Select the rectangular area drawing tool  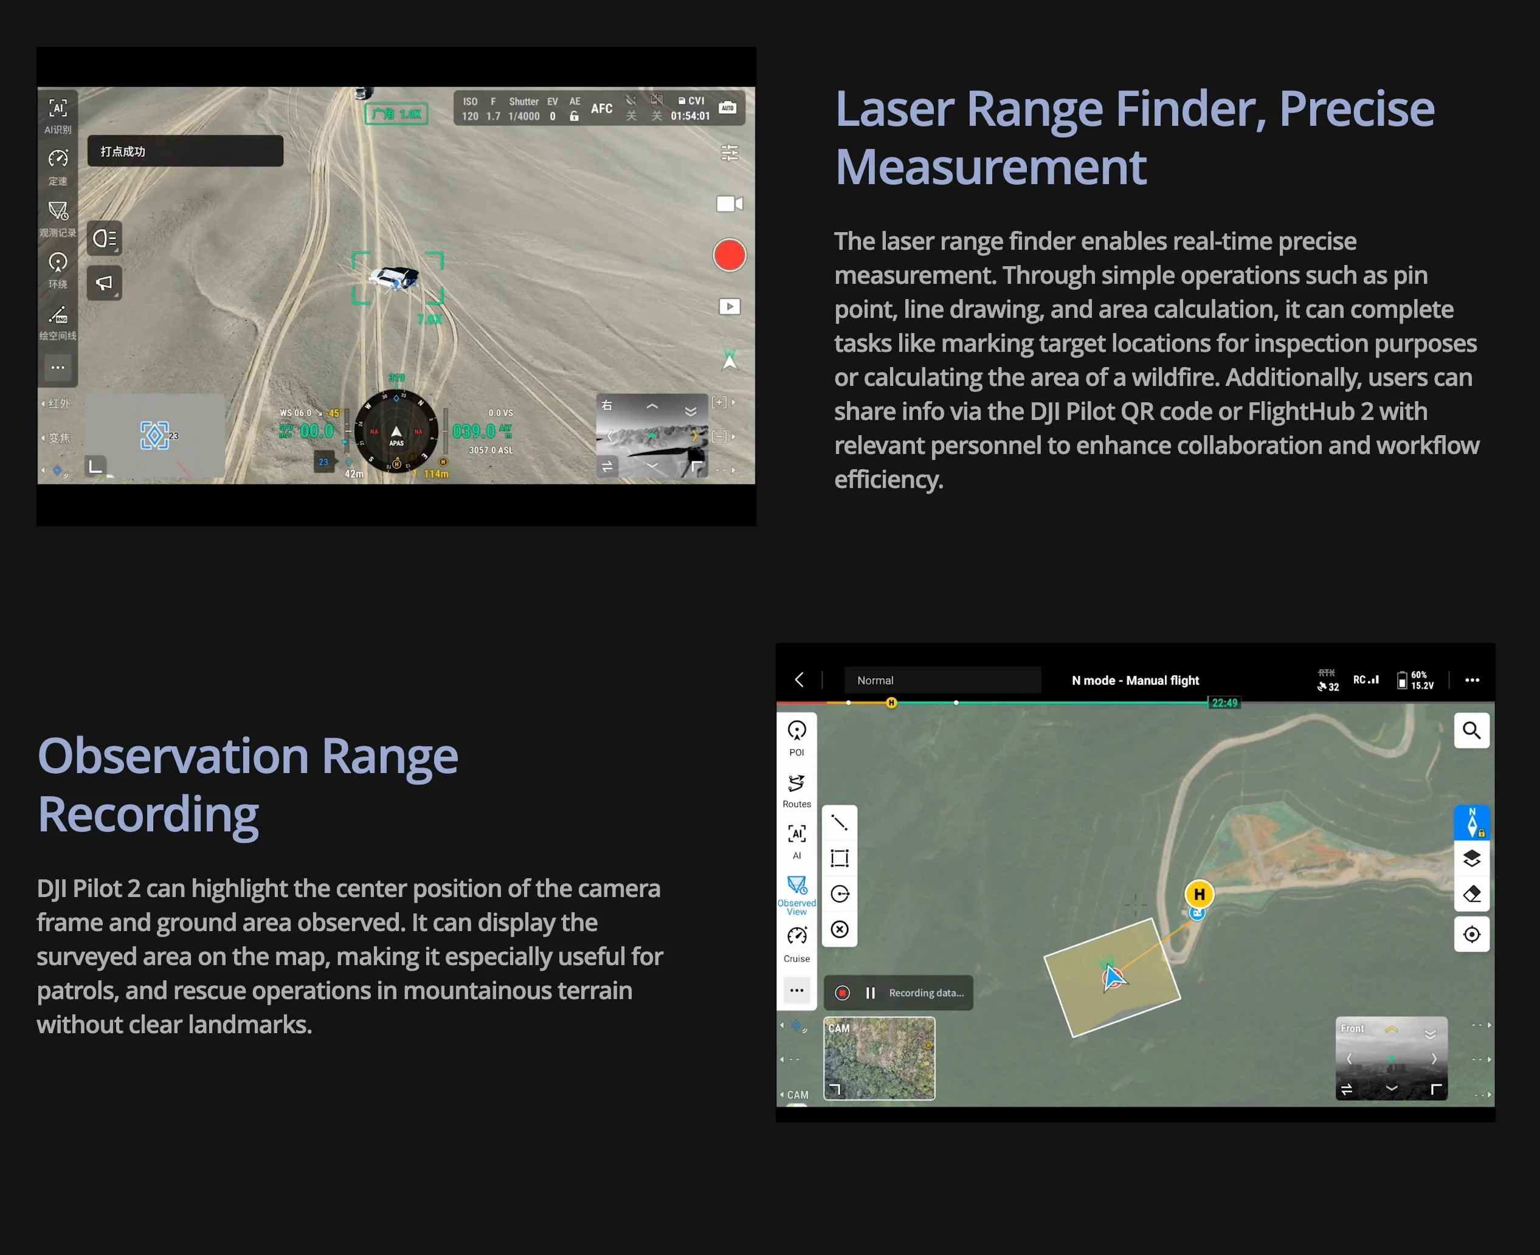click(840, 858)
